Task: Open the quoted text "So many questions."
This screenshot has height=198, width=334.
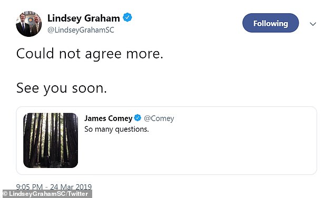Action: coord(116,129)
